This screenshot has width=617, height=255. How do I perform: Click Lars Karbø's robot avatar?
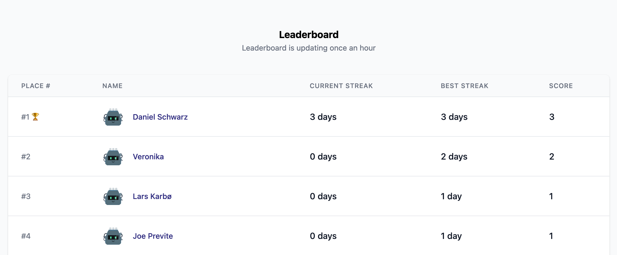[113, 197]
